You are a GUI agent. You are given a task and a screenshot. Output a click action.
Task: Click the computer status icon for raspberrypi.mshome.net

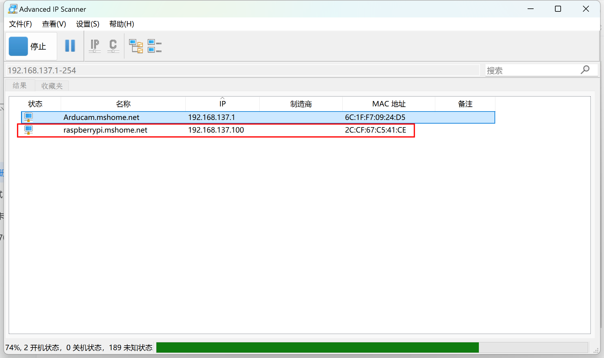point(29,130)
